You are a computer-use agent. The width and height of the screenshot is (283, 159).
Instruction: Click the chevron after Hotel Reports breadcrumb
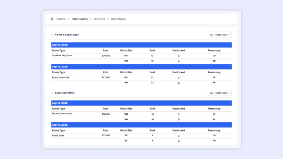[91, 19]
